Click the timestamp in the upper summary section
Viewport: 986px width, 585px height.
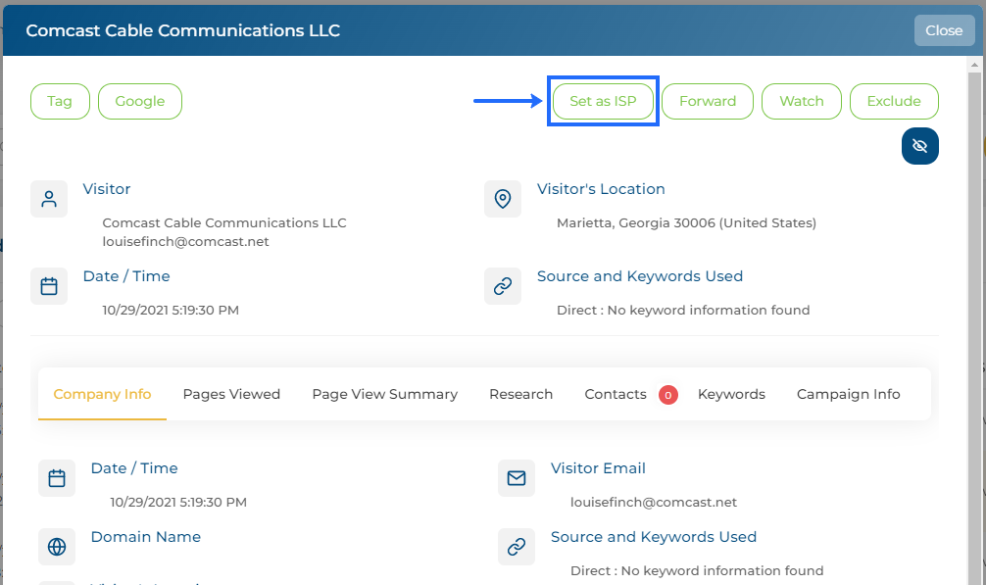(171, 311)
